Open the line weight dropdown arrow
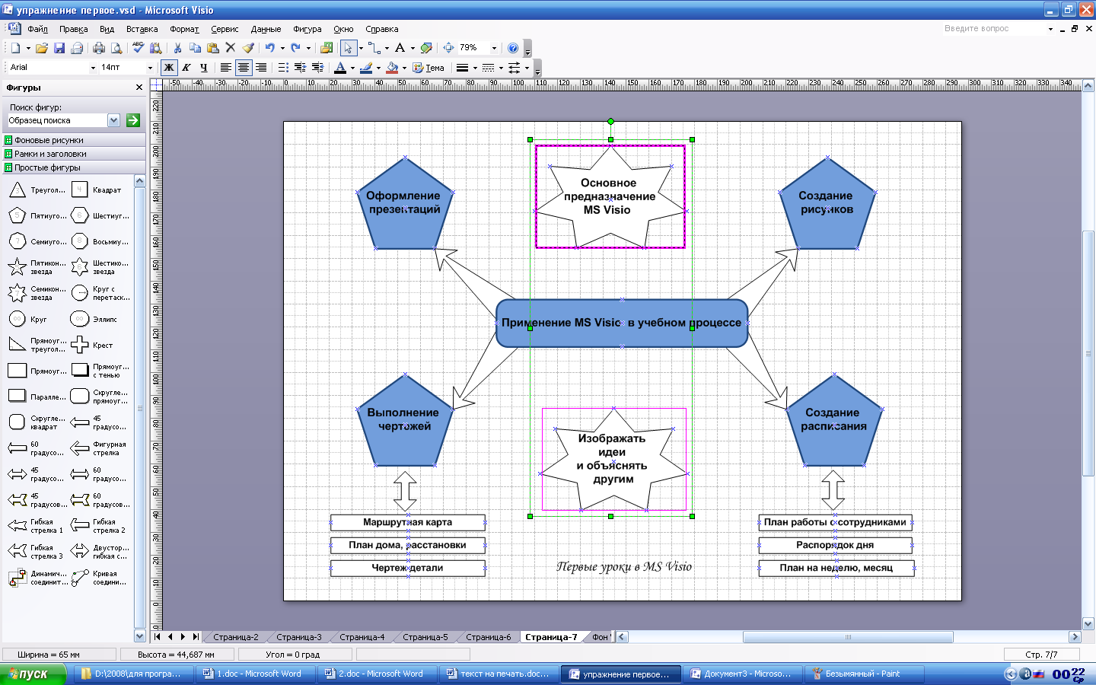 point(475,68)
